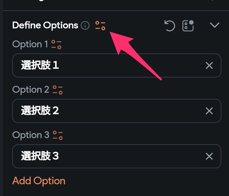Focus the 選択肢１ text field
229x196 pixels.
pyautogui.click(x=110, y=65)
